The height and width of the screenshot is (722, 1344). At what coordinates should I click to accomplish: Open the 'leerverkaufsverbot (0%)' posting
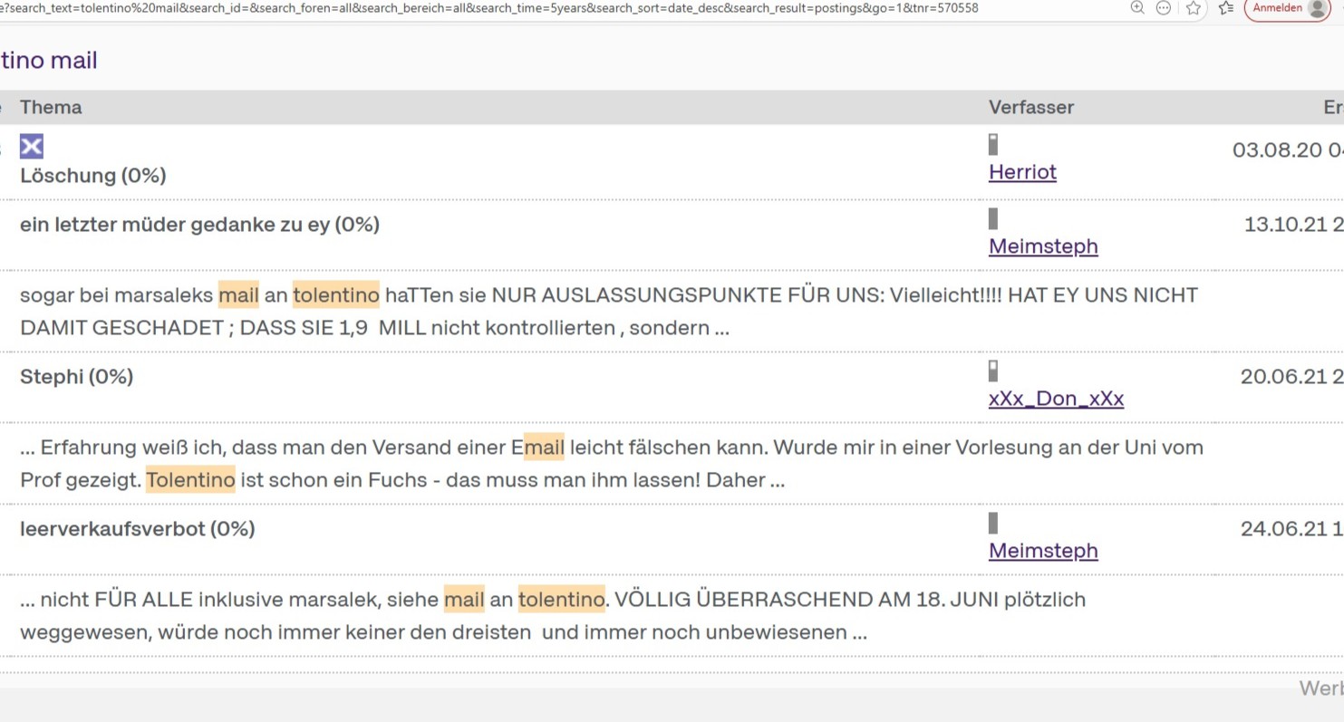[137, 529]
